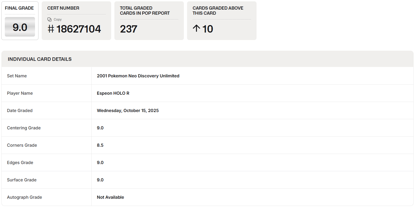This screenshot has height=207, width=415.
Task: Click the Cards Graded Above This Card heading
Action: click(x=218, y=11)
